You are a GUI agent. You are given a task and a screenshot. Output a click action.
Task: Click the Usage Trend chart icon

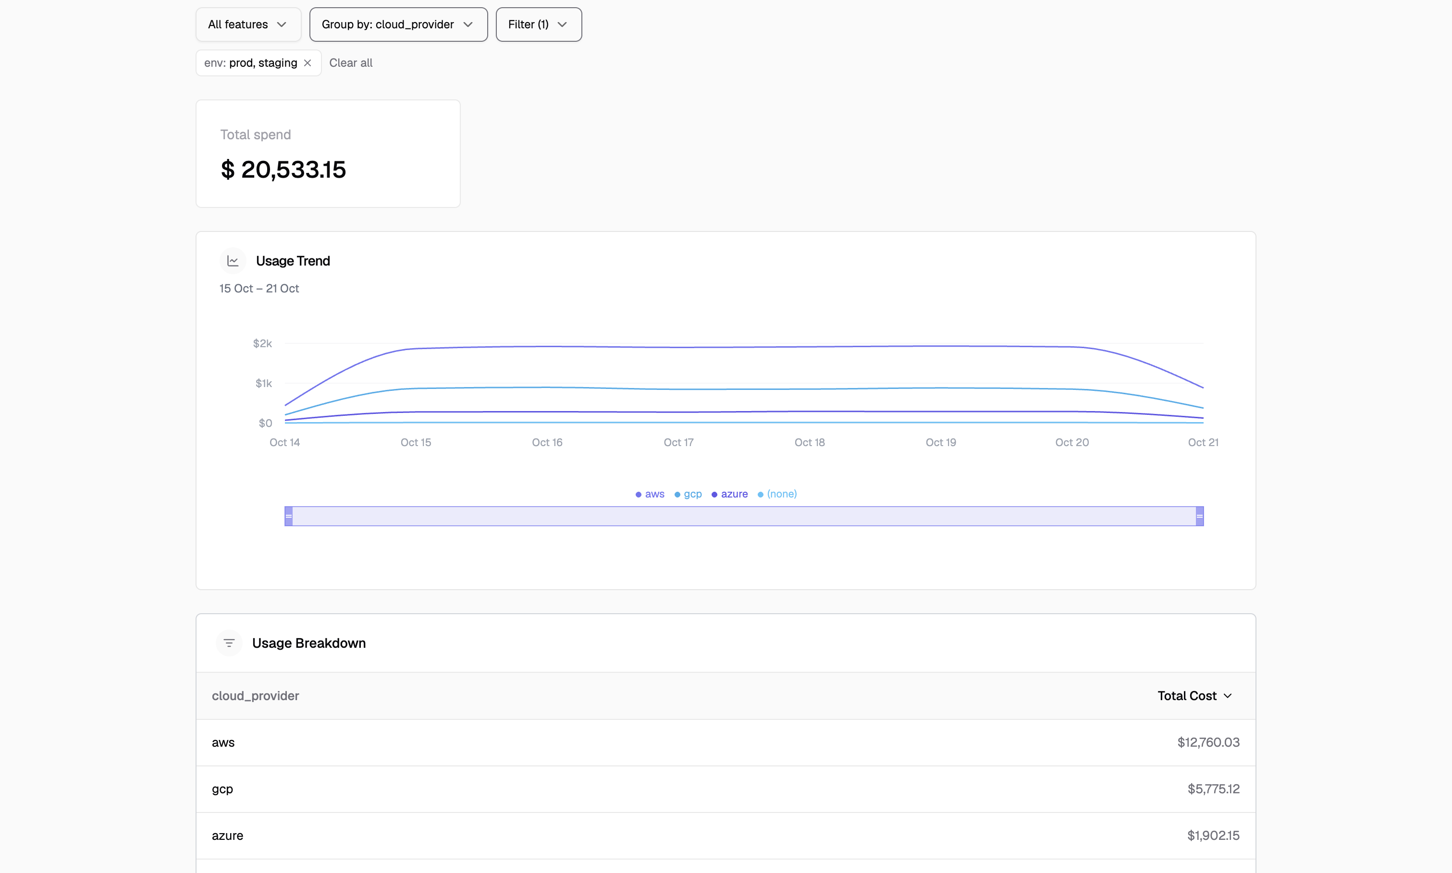pos(233,261)
